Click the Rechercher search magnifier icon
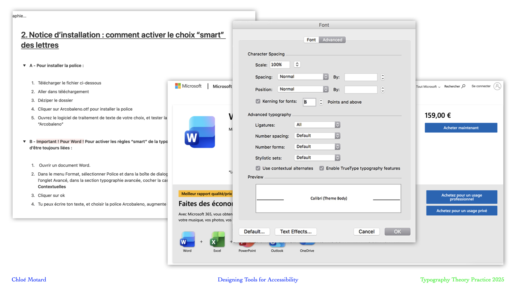 [463, 86]
